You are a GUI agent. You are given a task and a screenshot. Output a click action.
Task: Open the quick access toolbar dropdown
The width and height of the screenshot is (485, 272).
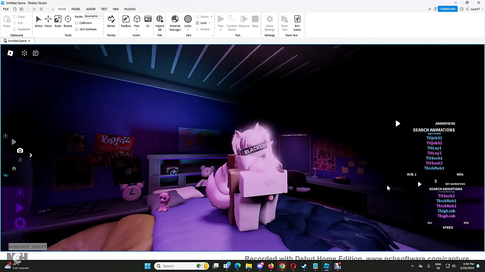coord(53,9)
